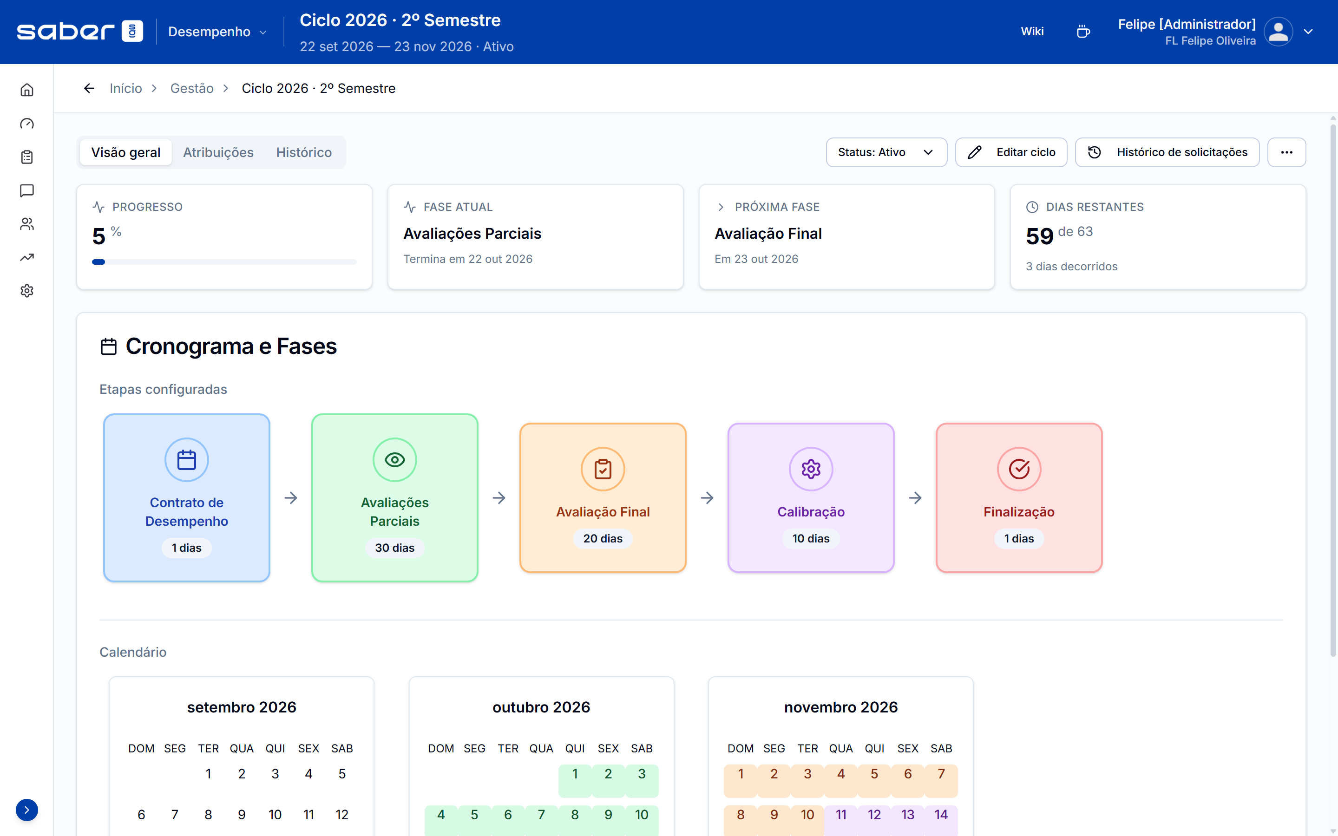Image resolution: width=1338 pixels, height=836 pixels.
Task: Click the back arrow in breadcrumb
Action: click(89, 88)
